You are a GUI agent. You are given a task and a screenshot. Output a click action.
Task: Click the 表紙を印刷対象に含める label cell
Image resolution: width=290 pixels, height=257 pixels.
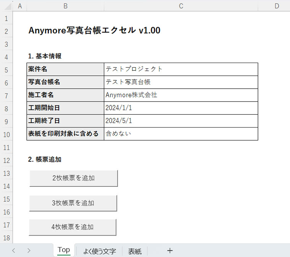[65, 134]
